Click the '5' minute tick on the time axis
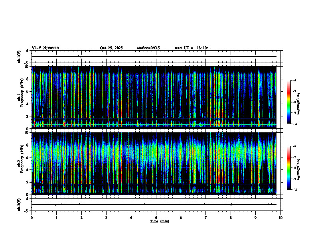The height and width of the screenshot is (244, 316). click(x=156, y=218)
